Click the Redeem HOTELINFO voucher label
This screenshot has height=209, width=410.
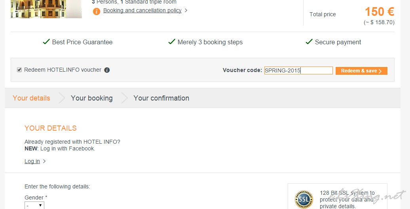click(x=63, y=70)
